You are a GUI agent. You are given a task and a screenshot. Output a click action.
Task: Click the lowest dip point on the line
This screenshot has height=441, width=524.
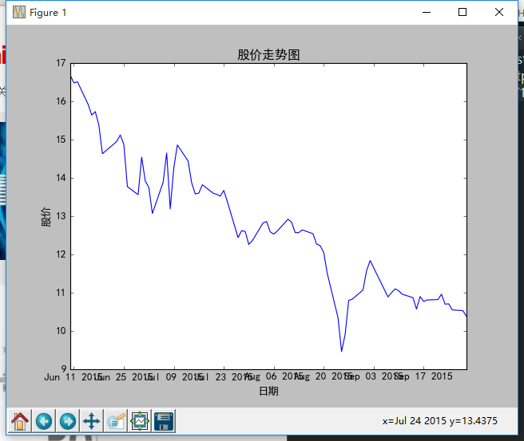click(342, 351)
